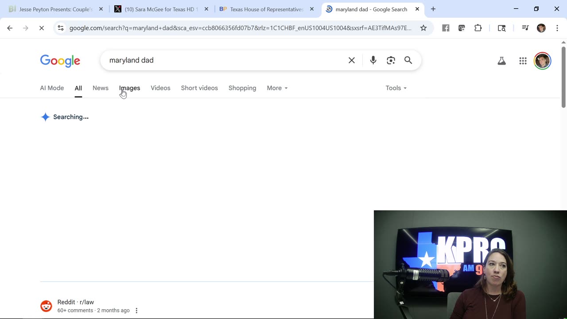Start voice search with microphone icon
The width and height of the screenshot is (567, 319).
click(373, 60)
